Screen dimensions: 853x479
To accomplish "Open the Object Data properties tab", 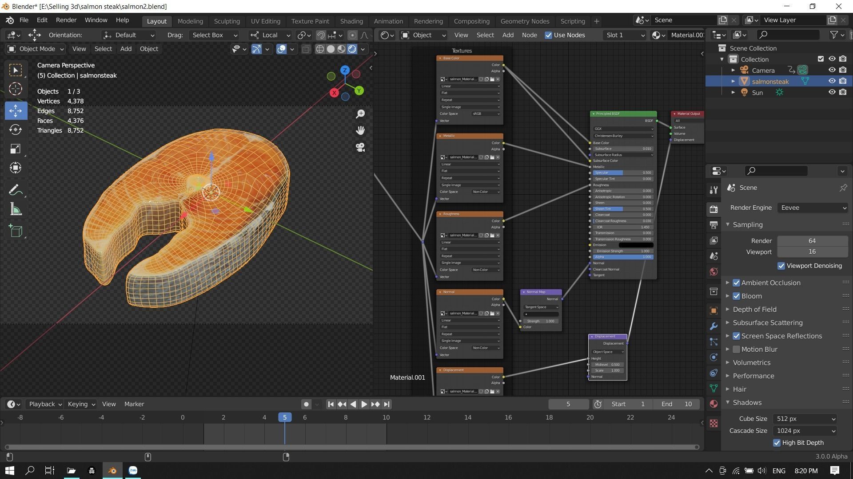I will (x=714, y=388).
